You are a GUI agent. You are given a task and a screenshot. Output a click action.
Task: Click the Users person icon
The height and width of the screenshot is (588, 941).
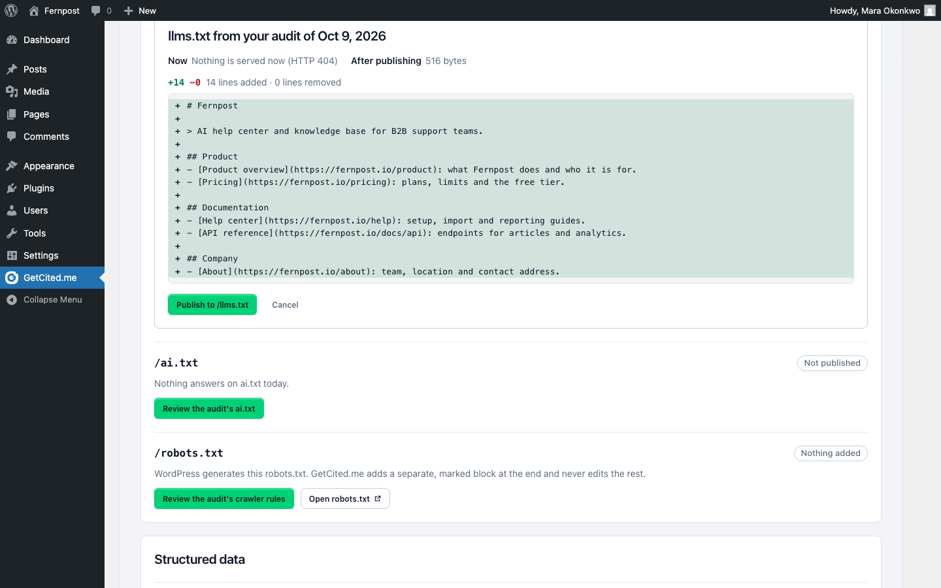coord(12,210)
